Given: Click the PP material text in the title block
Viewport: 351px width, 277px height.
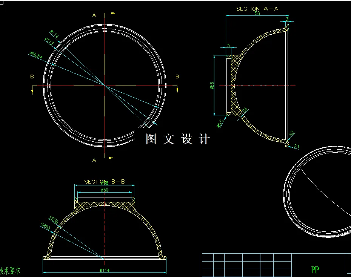Looking at the screenshot, I should [315, 270].
